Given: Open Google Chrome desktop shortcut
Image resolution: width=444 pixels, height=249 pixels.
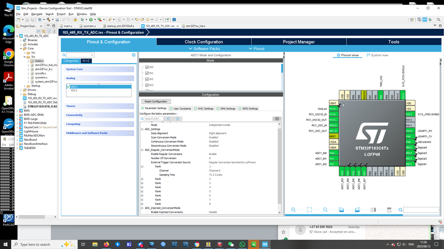Looking at the screenshot, I should click(8, 57).
